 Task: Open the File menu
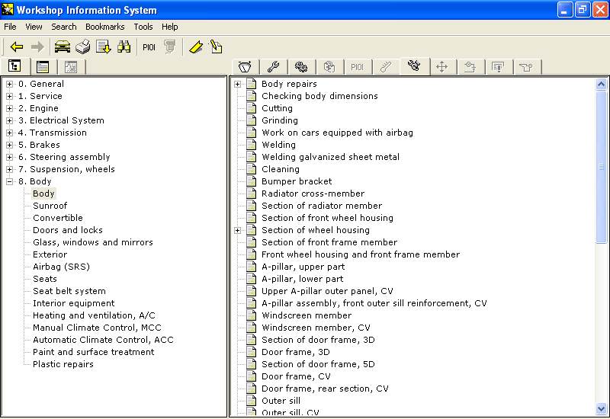(x=10, y=27)
